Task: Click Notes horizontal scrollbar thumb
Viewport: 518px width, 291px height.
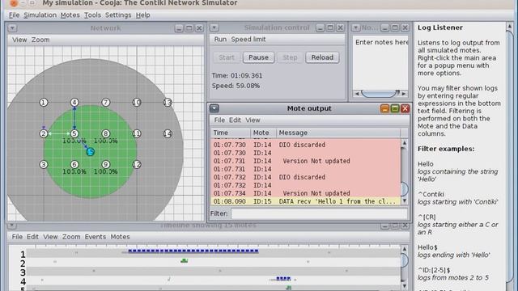Action: 379,94
